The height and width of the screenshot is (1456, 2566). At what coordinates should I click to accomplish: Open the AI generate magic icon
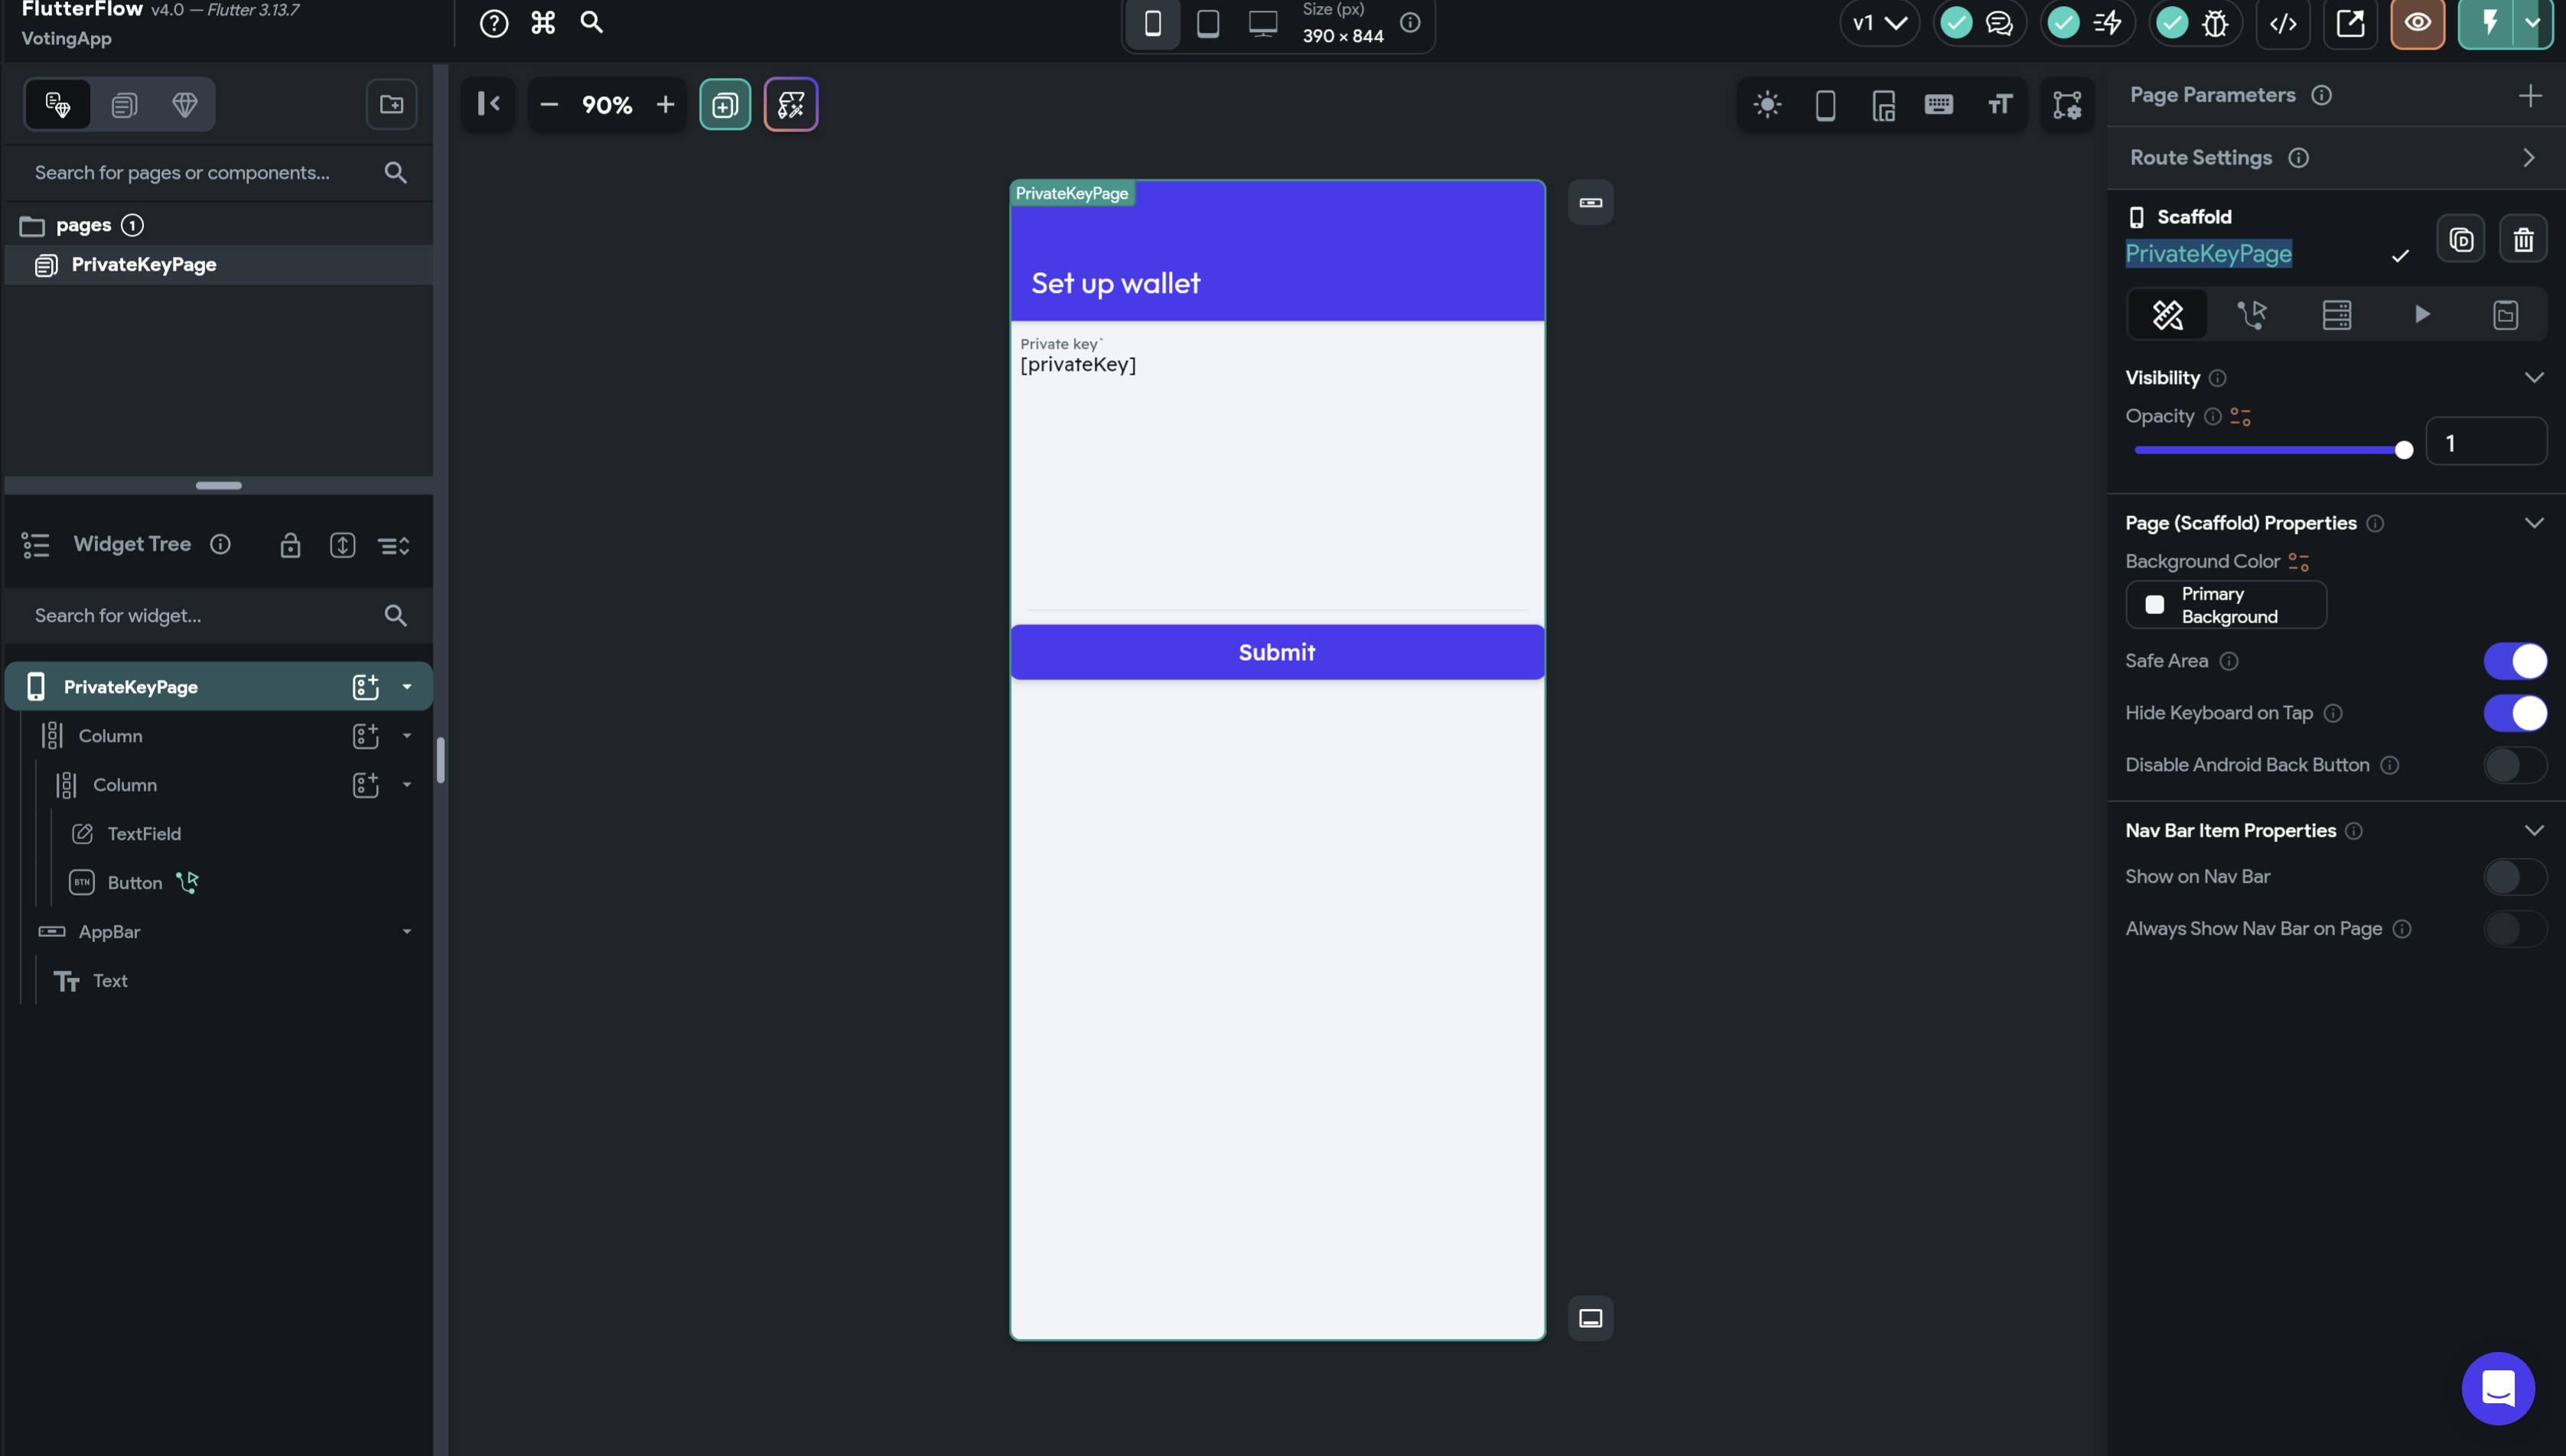pos(790,104)
